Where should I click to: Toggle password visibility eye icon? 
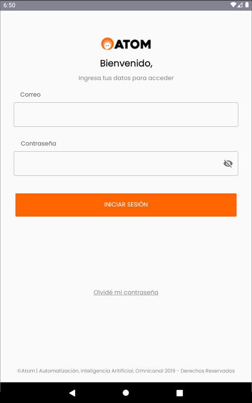point(228,163)
